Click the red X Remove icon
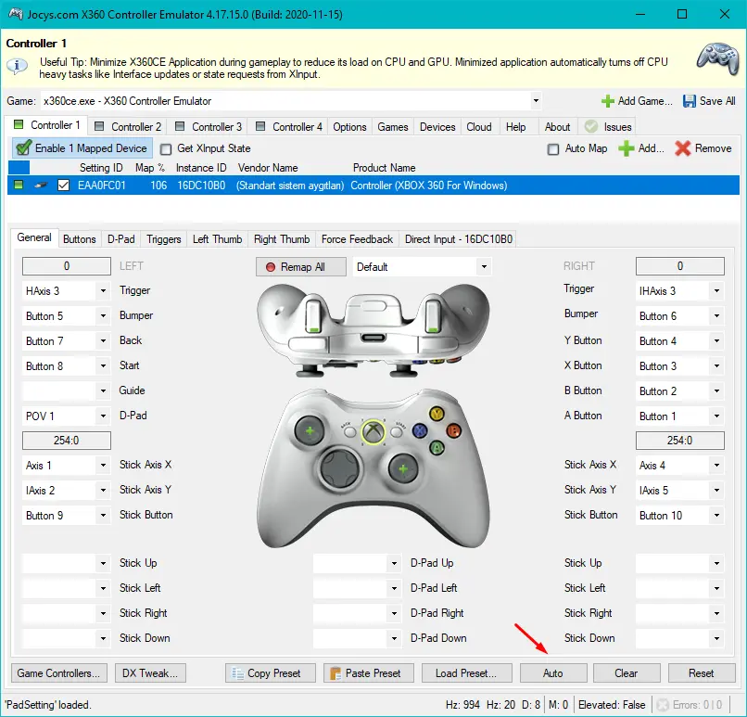747x717 pixels. click(683, 148)
